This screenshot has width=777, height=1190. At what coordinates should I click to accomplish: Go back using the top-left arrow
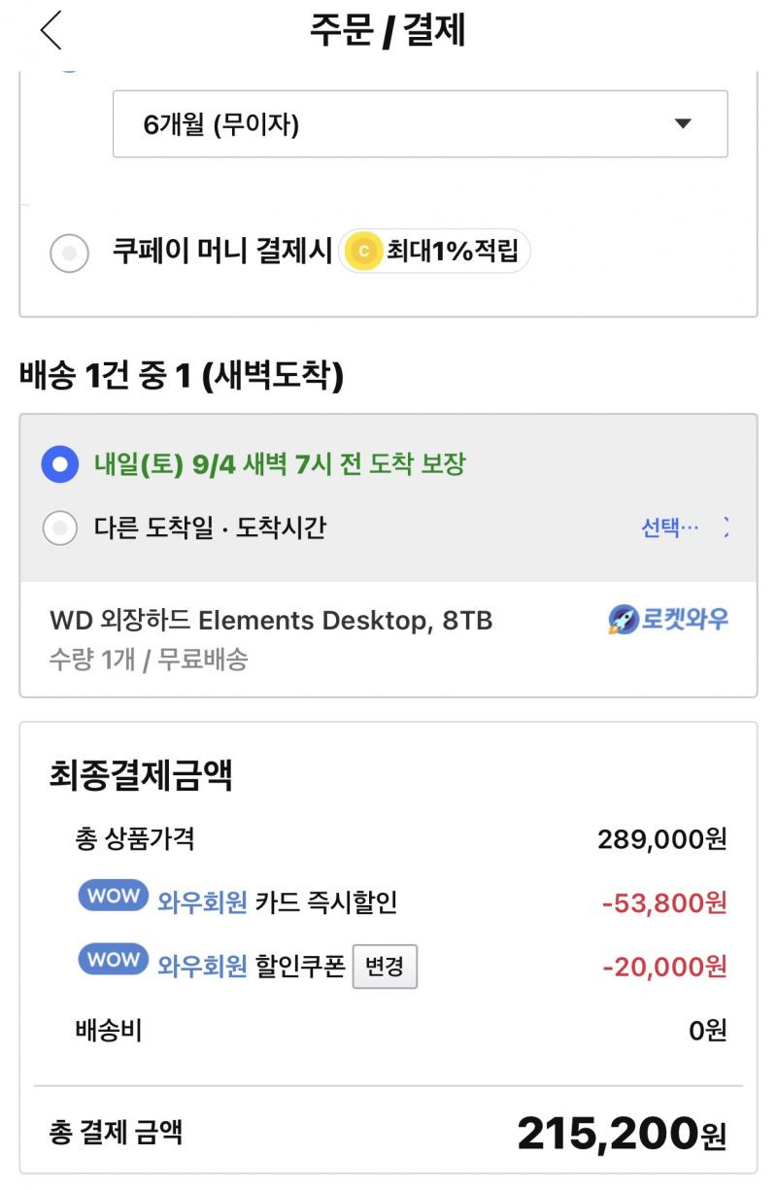(x=51, y=30)
